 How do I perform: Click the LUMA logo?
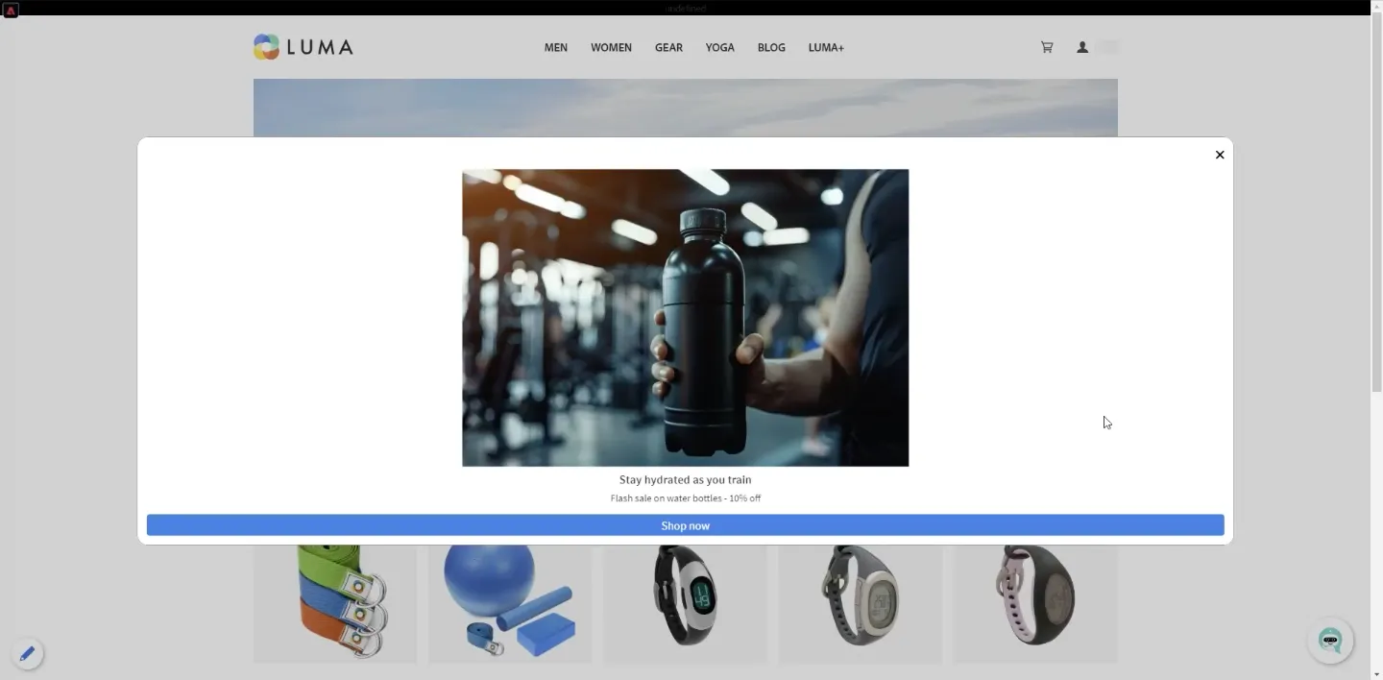[303, 47]
